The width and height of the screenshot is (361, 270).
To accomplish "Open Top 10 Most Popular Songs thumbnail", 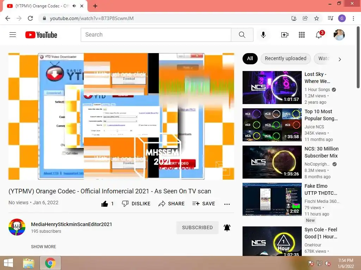I will pos(272,125).
